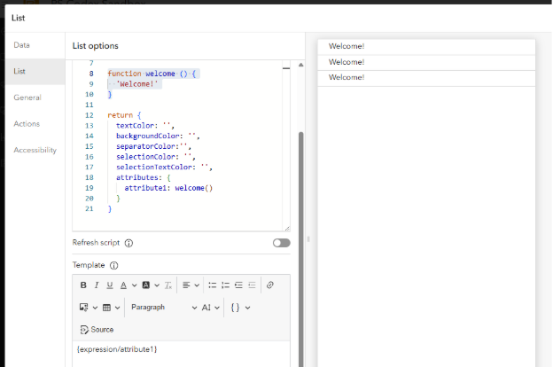Click the return { code line
This screenshot has height=367, width=553.
tap(124, 115)
